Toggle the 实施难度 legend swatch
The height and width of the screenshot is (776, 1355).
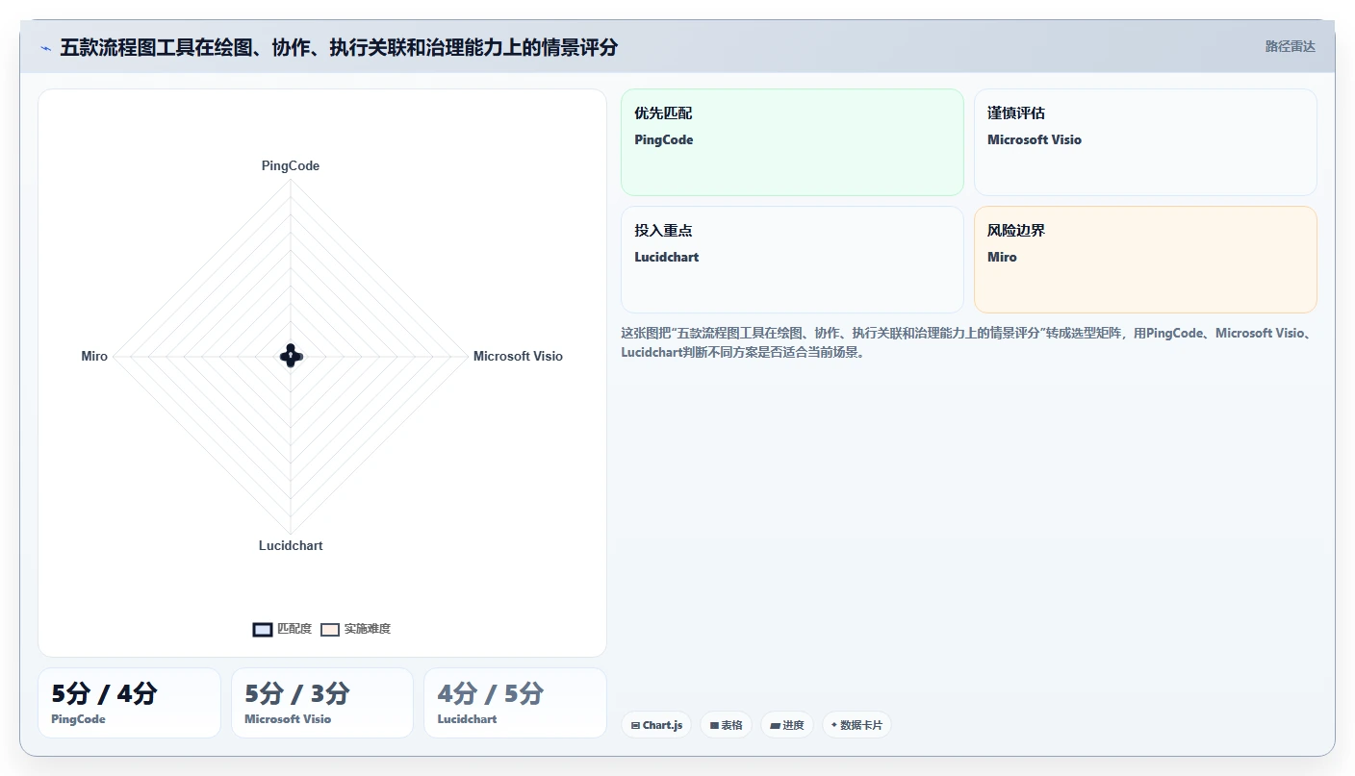[x=330, y=629]
